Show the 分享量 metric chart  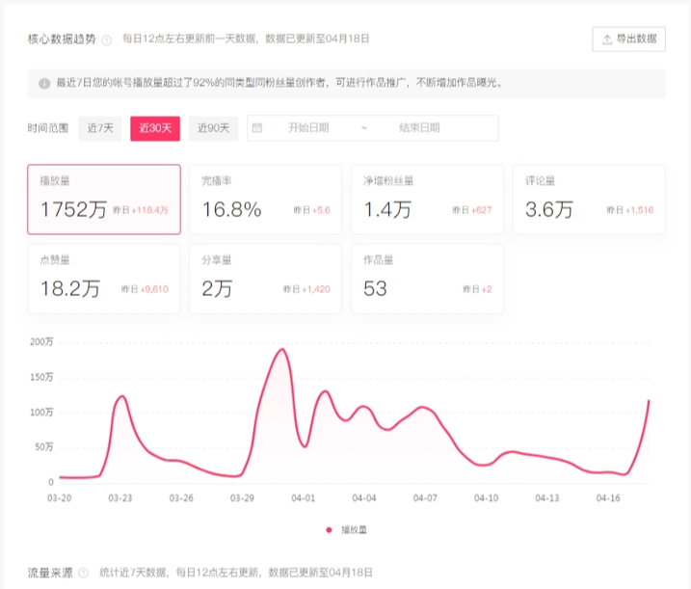point(265,279)
